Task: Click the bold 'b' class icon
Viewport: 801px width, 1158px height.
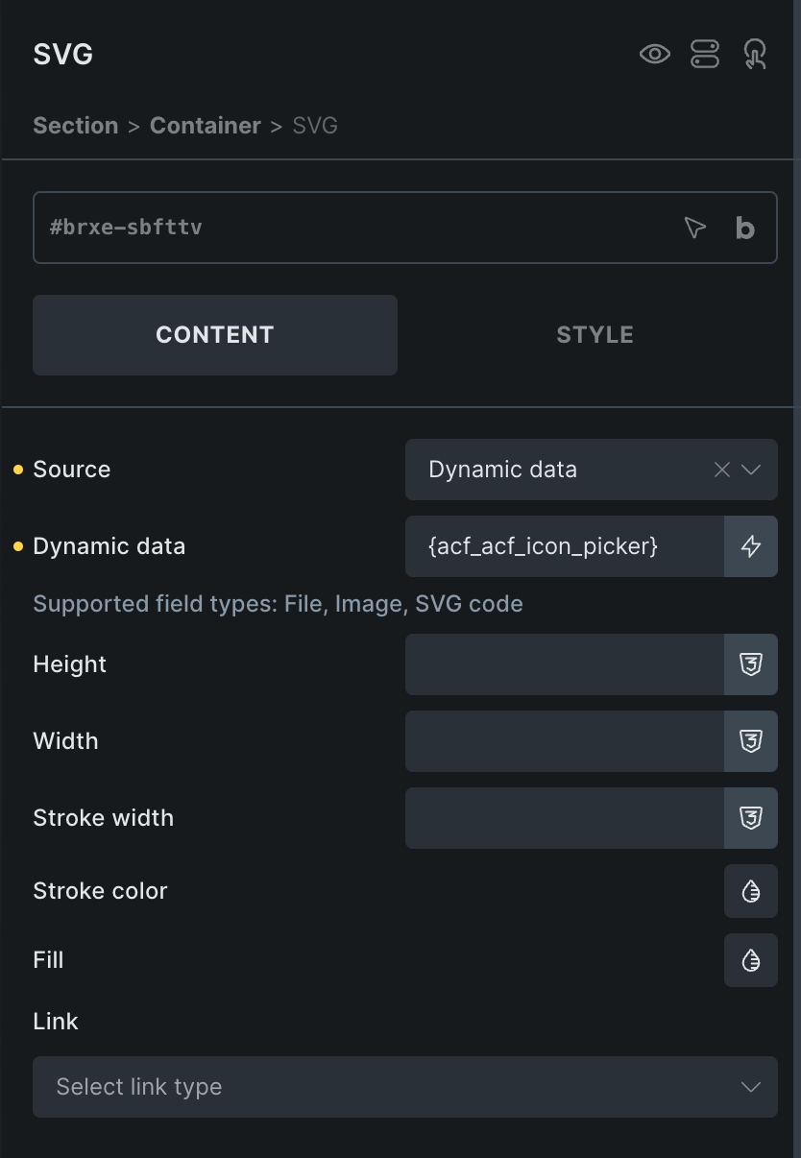Action: 745,228
